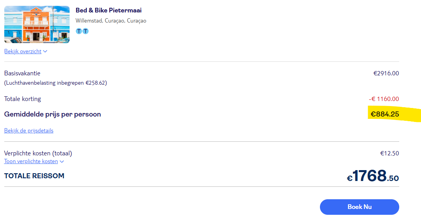Screen dimensions: 421x221
Task: Click the Basisvakantie label
Action: pos(22,73)
